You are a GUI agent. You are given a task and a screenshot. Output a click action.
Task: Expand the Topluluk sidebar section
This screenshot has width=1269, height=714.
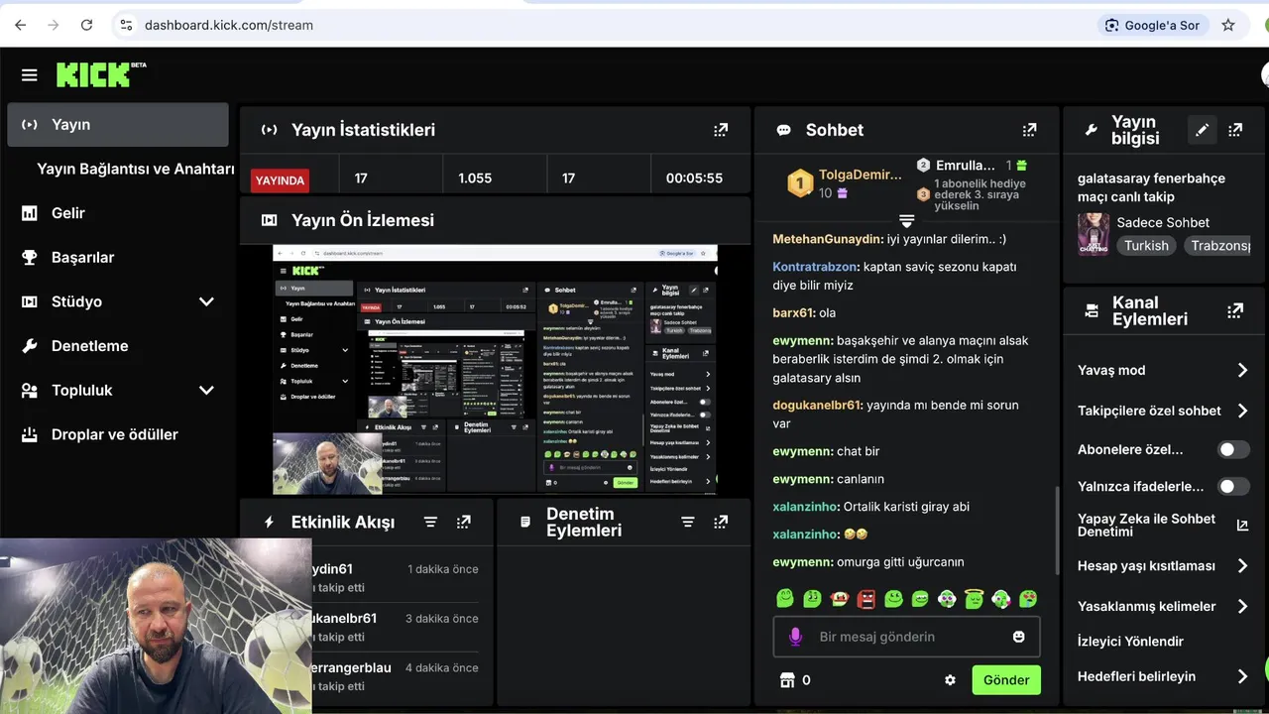tap(206, 390)
